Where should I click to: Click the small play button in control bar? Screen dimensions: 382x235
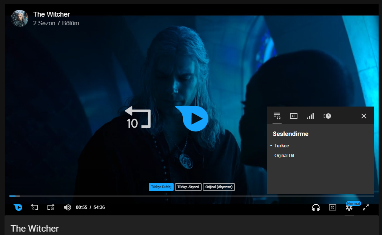pyautogui.click(x=18, y=207)
